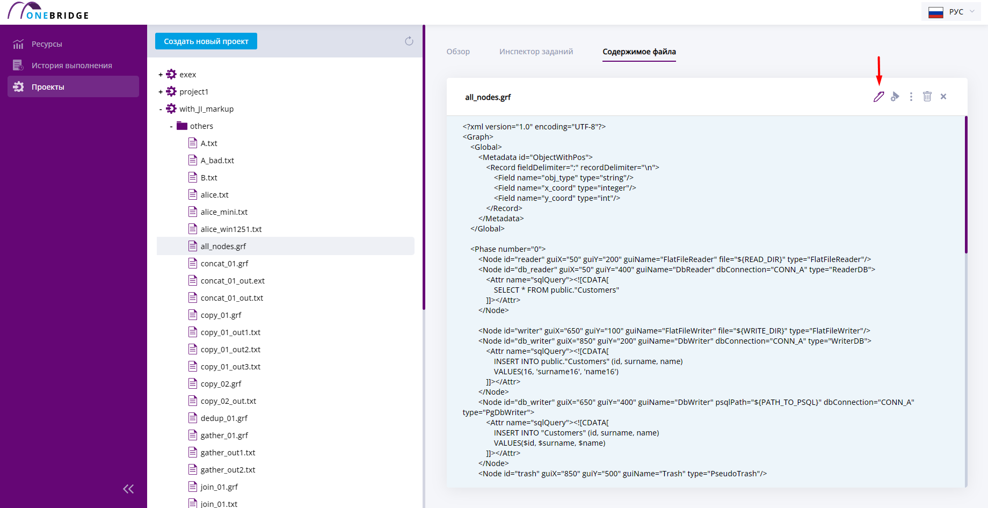988x508 pixels.
Task: Click the file content vertical scrollbar
Action: click(x=966, y=185)
